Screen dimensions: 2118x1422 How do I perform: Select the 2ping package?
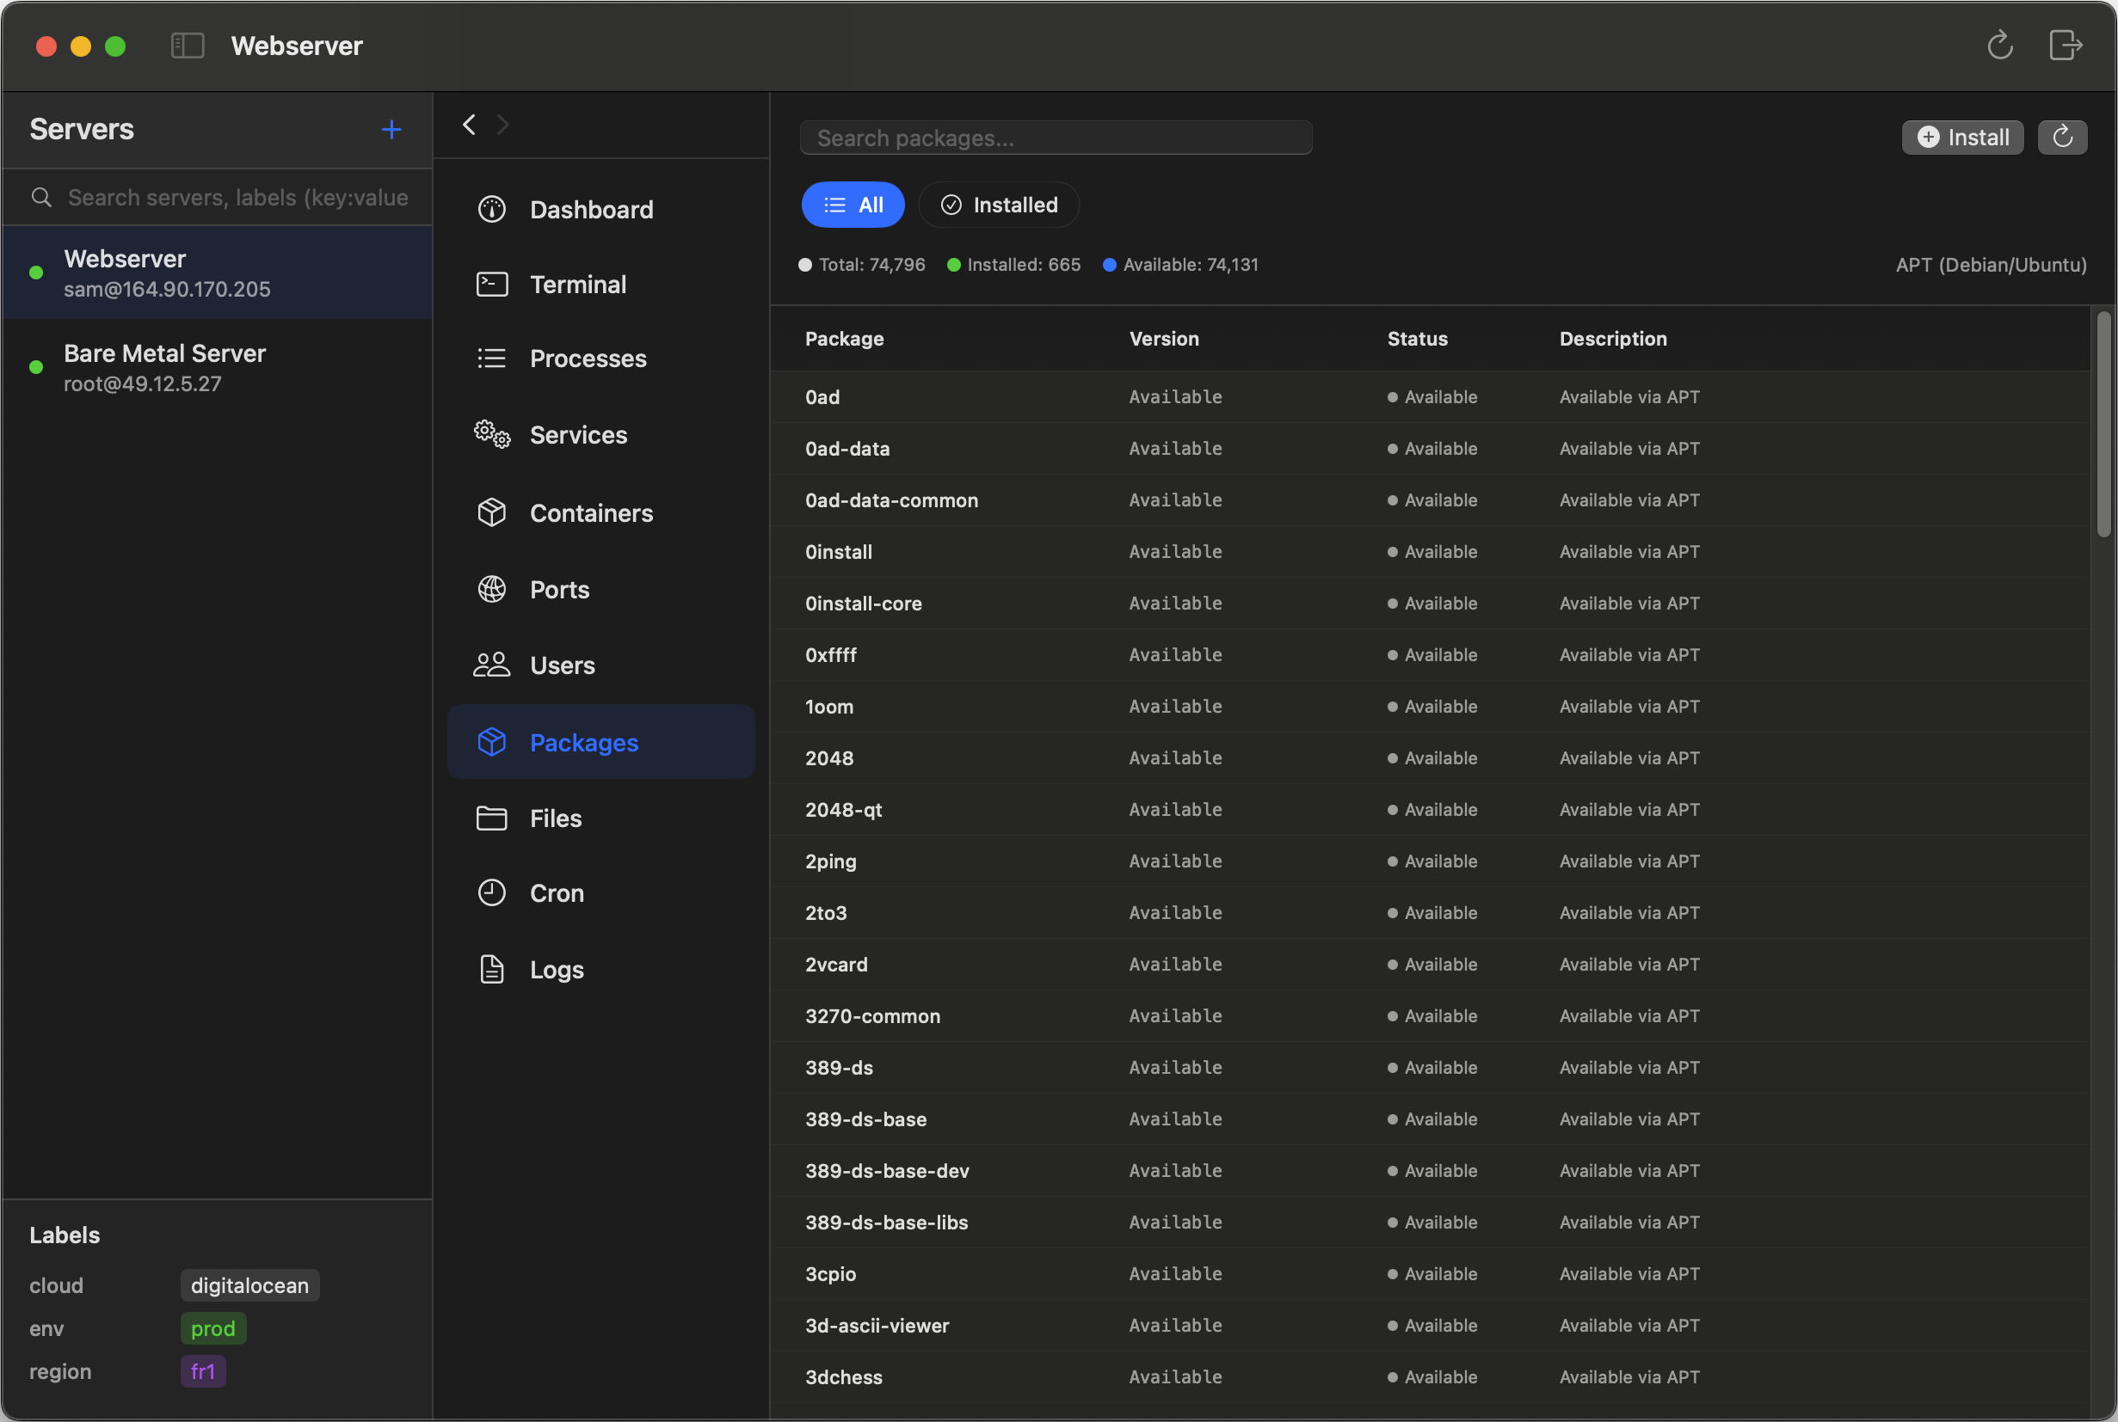(x=1430, y=861)
